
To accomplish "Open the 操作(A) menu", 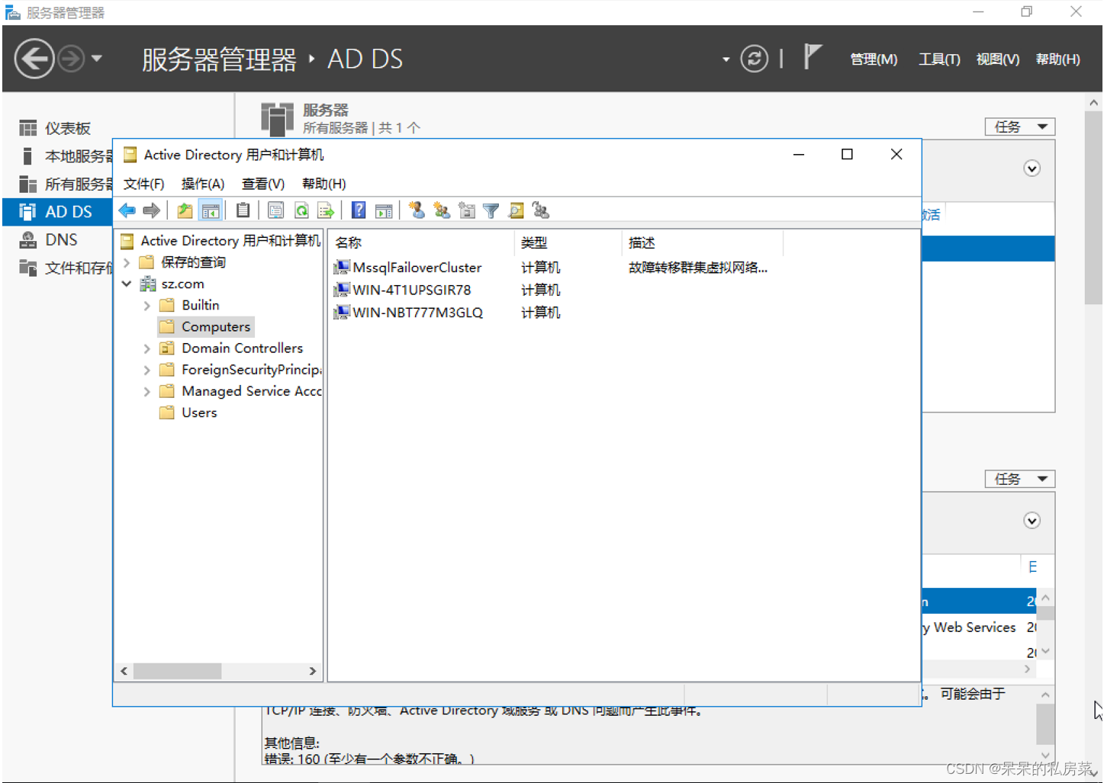I will coord(203,184).
